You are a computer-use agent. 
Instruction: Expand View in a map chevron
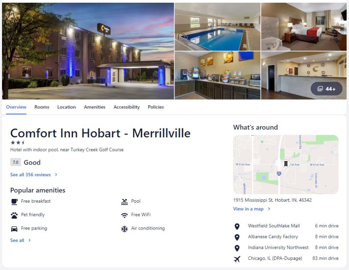tap(269, 209)
